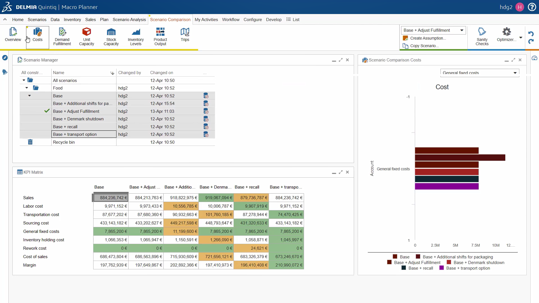
Task: Open the General fixed costs dropdown
Action: (480, 73)
